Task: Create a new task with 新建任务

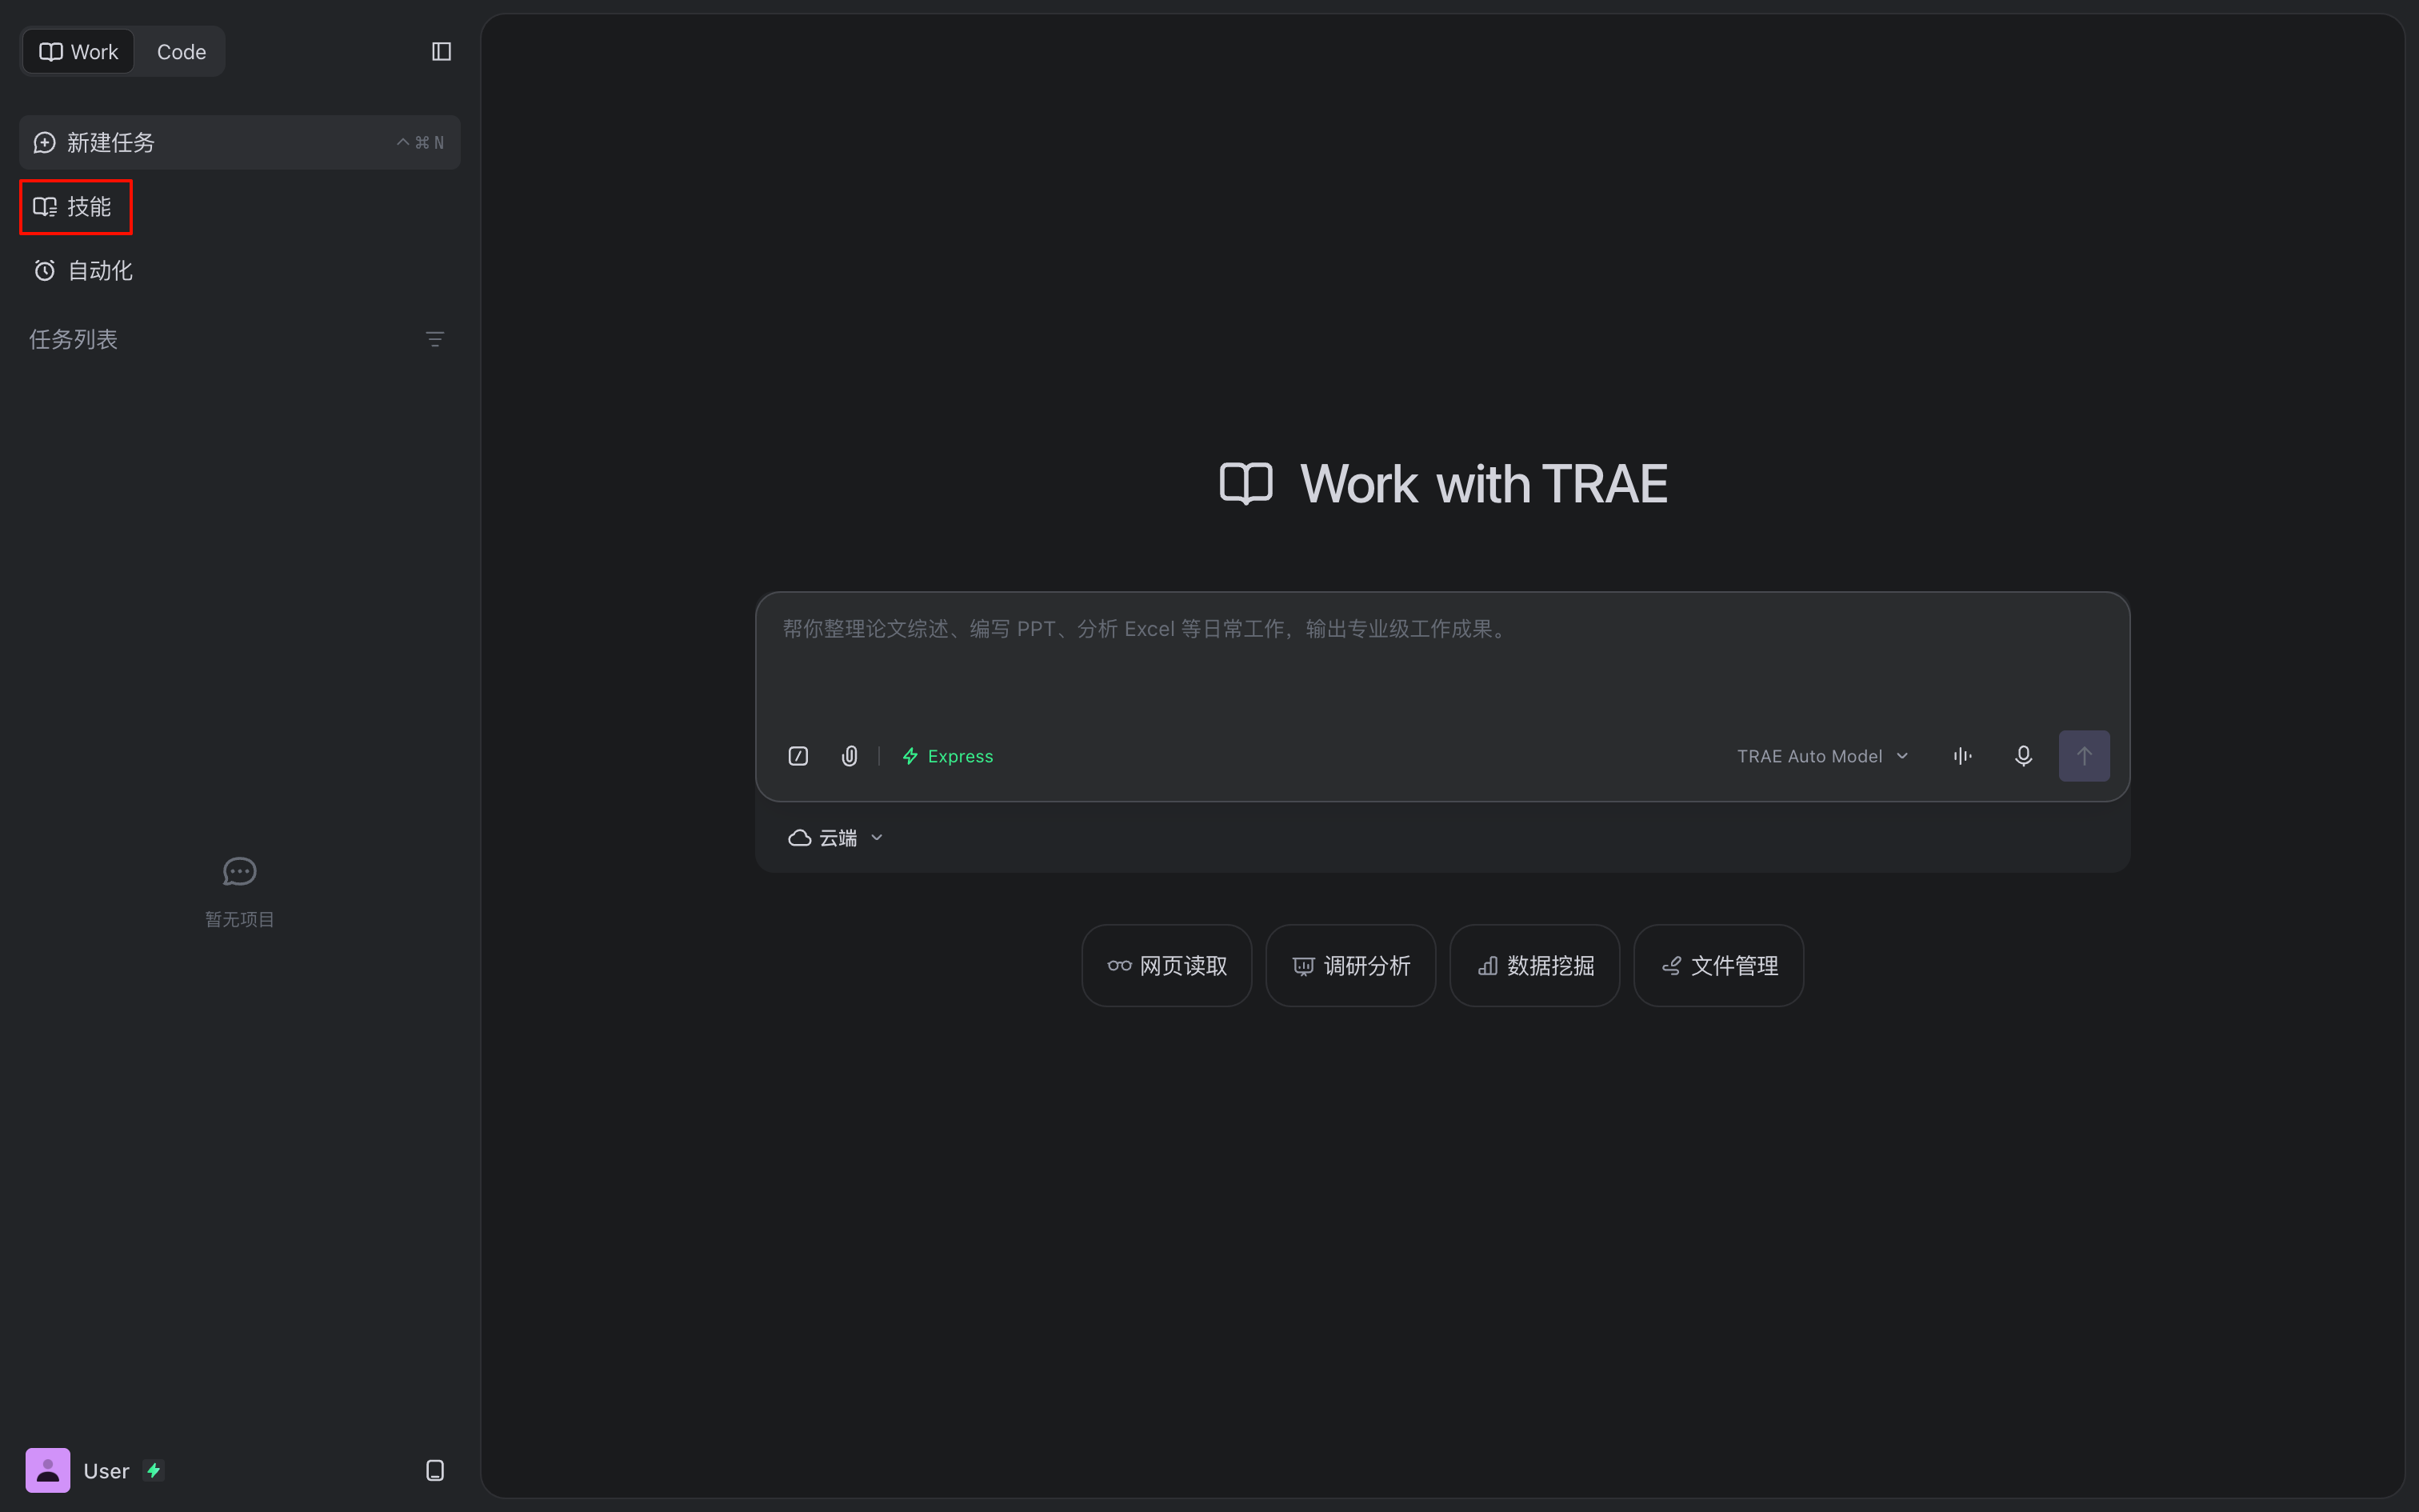Action: [x=240, y=143]
